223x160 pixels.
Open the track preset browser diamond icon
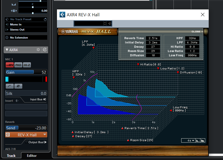point(7,19)
